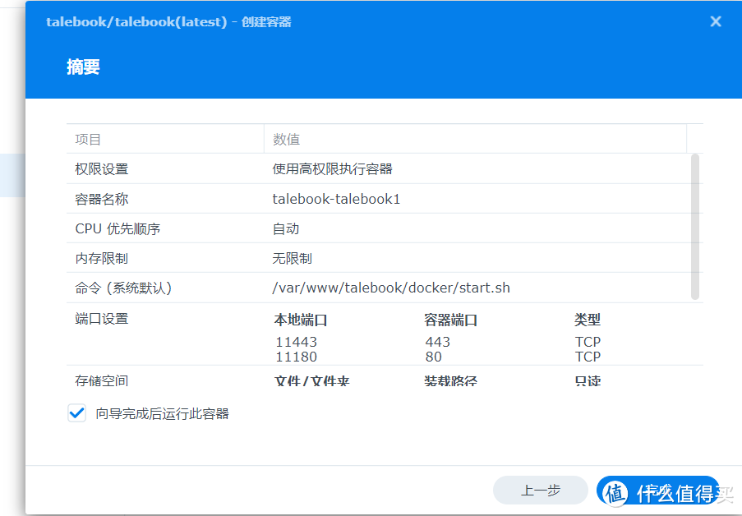Select 'talebook-talebook1' container name value
The image size is (742, 516).
[336, 199]
